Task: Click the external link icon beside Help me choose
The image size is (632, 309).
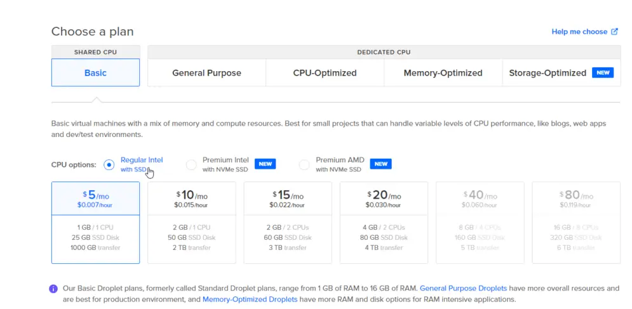Action: point(614,32)
